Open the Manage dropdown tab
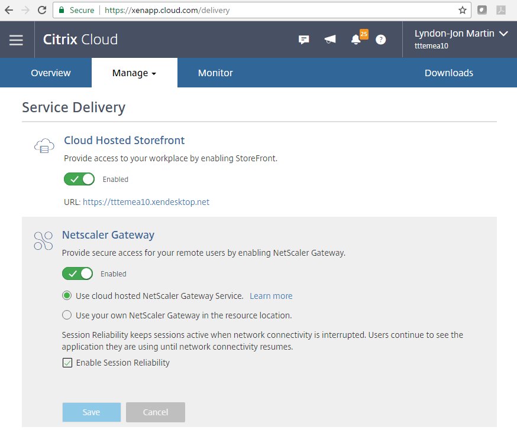 pyautogui.click(x=134, y=73)
